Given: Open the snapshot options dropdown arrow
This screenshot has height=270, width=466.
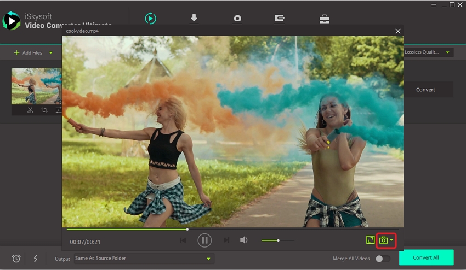Looking at the screenshot, I should tap(391, 240).
